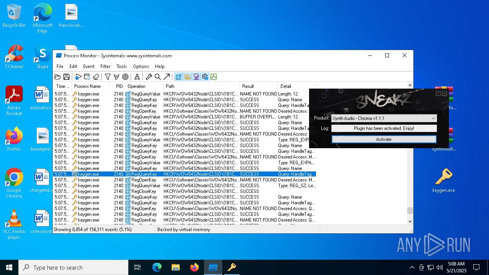489x275 pixels.
Task: Click the wrench tools icon in toolbar
Action: 149,77
